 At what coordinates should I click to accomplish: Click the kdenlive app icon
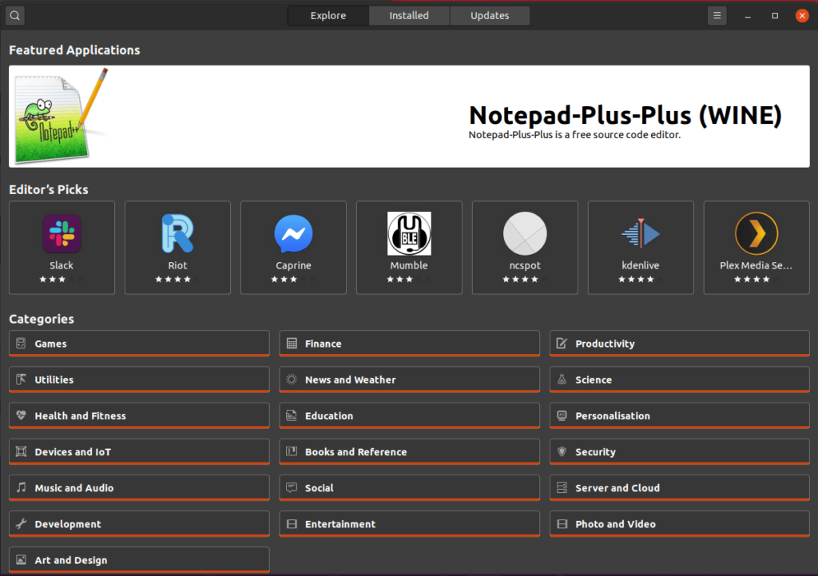(x=641, y=234)
